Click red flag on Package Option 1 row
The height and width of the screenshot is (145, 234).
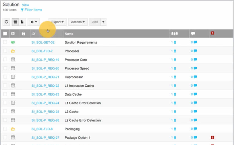pyautogui.click(x=213, y=137)
